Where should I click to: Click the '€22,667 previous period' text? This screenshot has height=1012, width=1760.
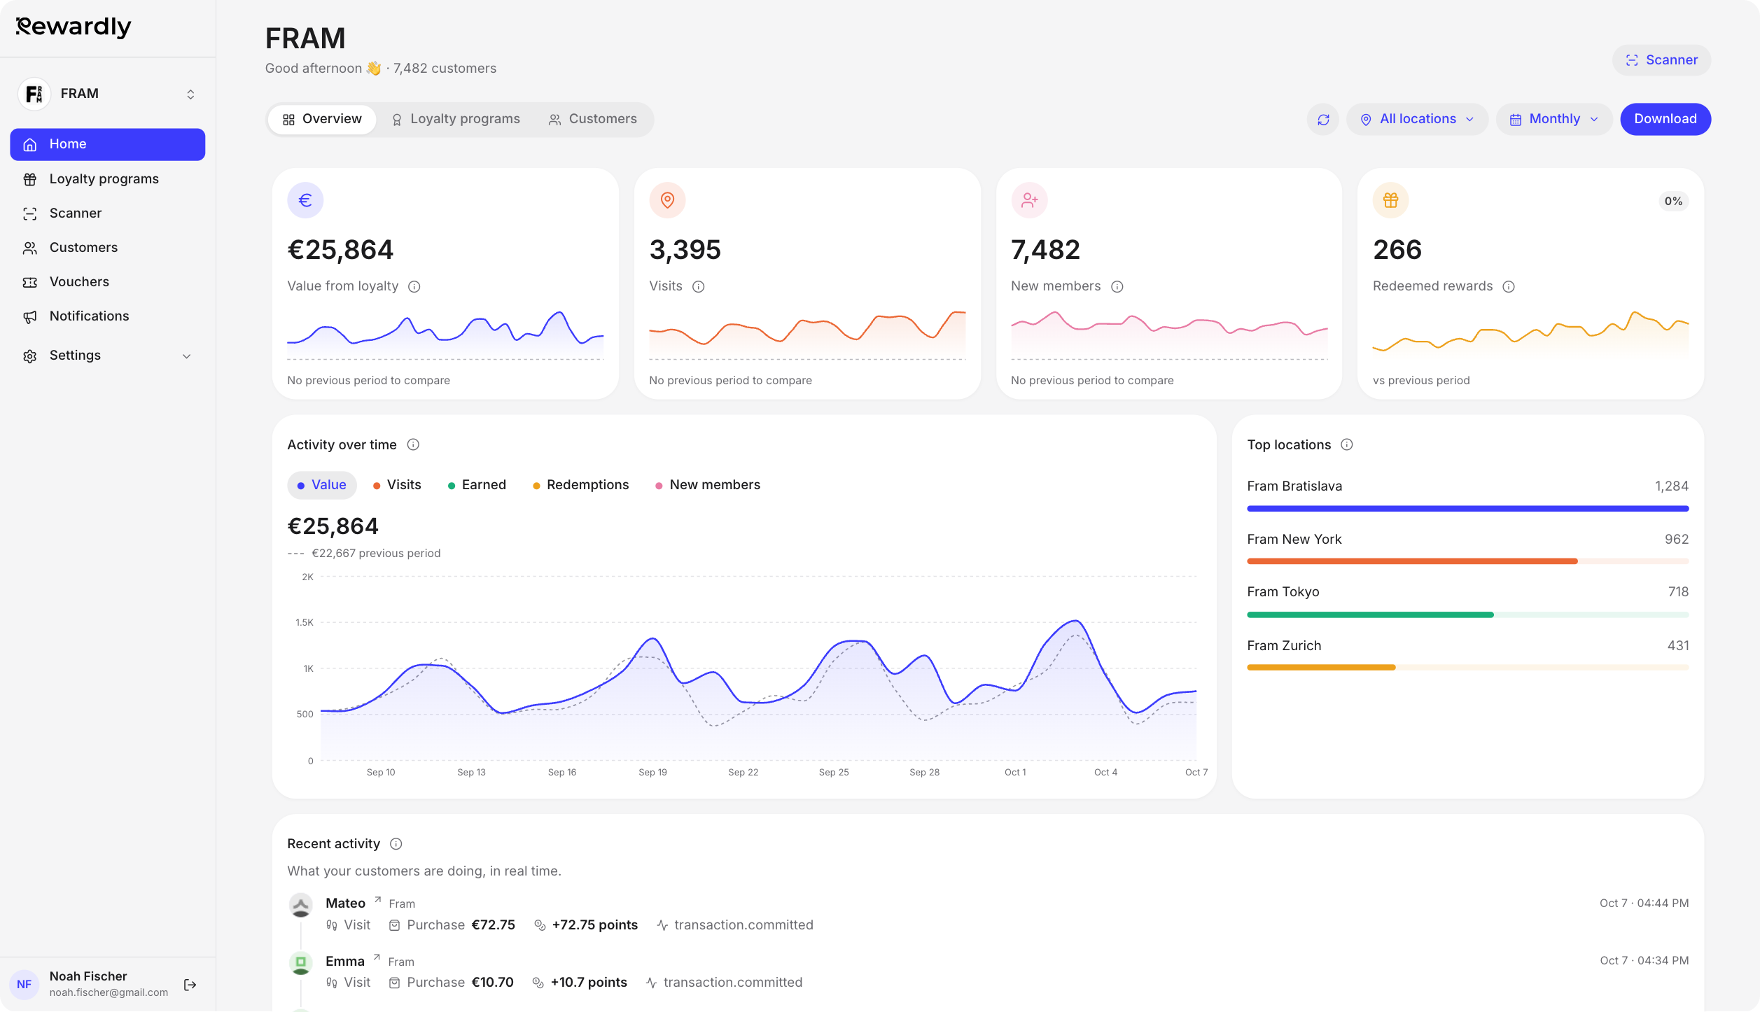376,554
